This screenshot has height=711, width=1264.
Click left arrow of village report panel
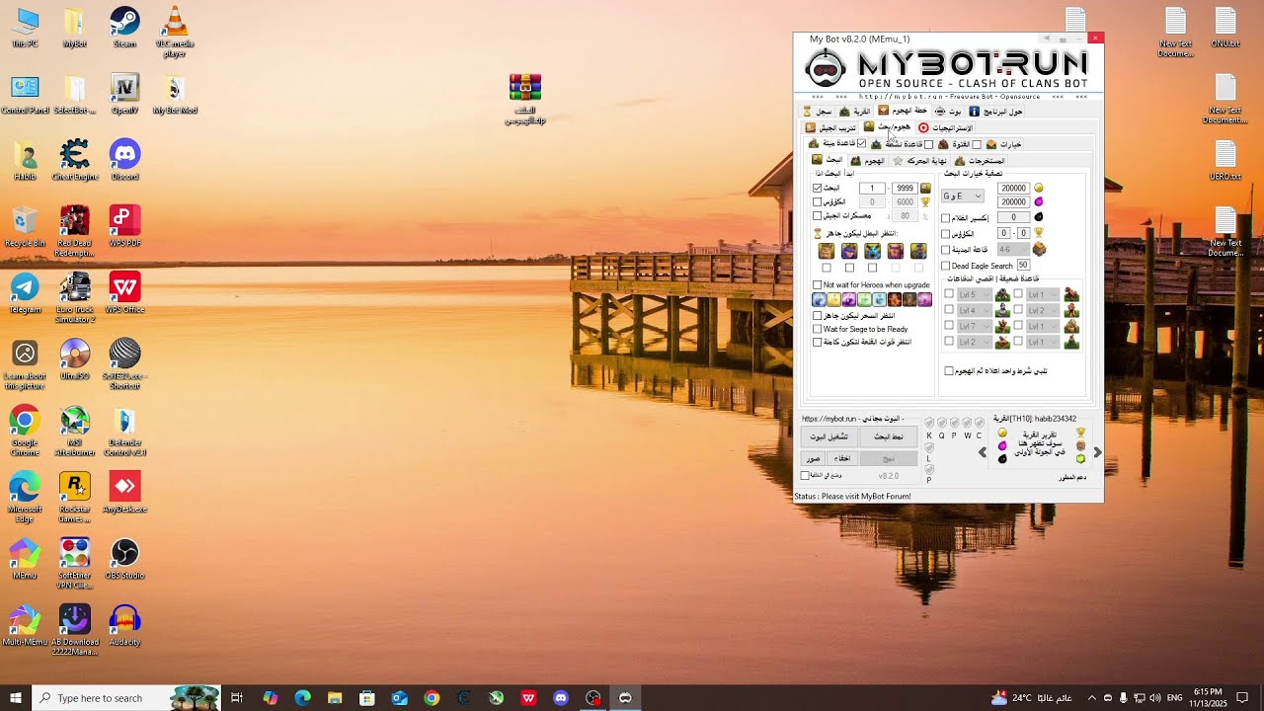coord(983,452)
